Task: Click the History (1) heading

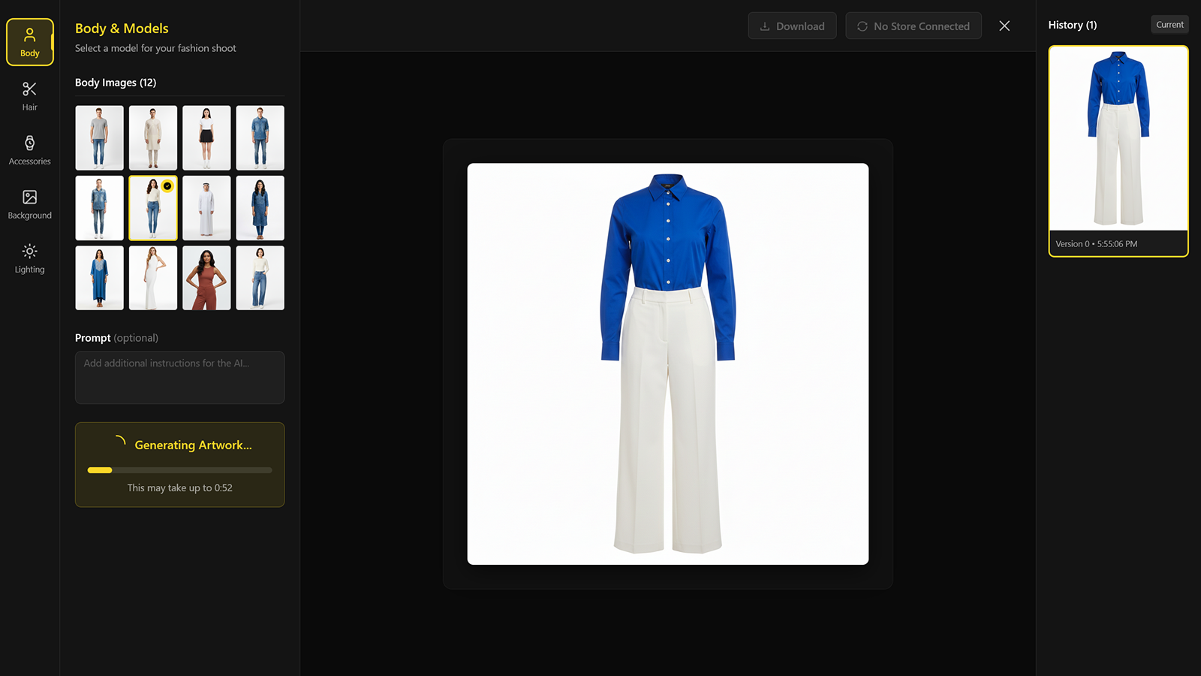Action: coord(1072,25)
